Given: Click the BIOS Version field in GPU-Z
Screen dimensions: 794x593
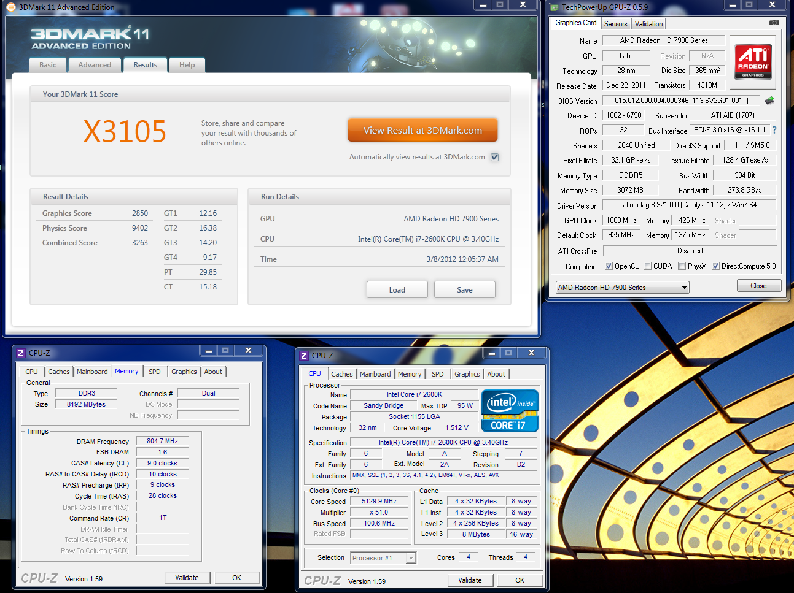Looking at the screenshot, I should click(682, 101).
